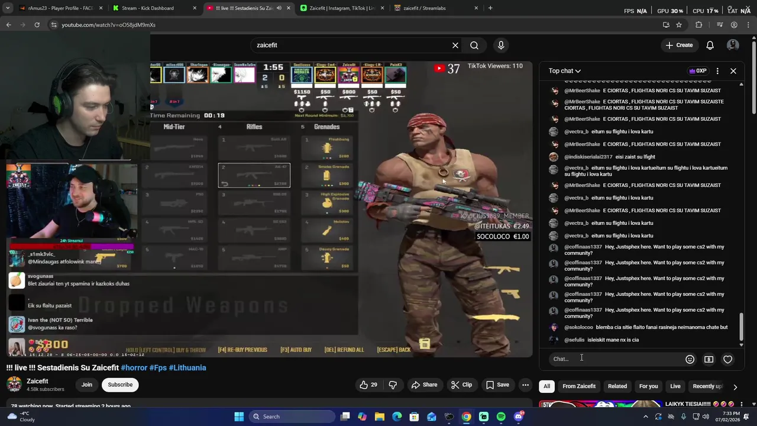Viewport: 757px width, 426px height.
Task: Open a new browser tab
Action: (x=490, y=8)
